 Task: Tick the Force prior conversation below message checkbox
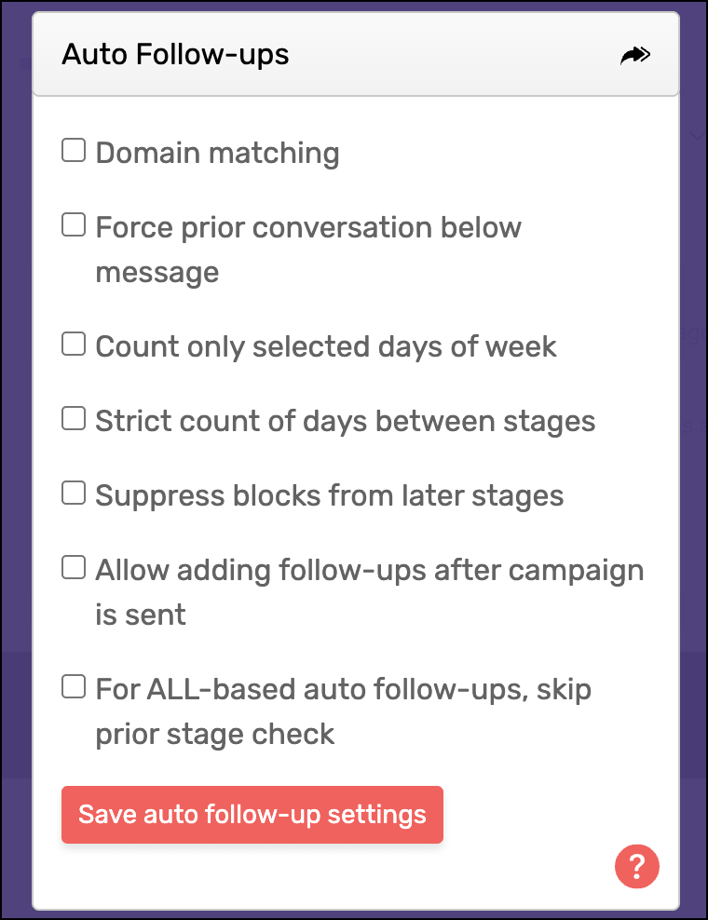pos(74,224)
